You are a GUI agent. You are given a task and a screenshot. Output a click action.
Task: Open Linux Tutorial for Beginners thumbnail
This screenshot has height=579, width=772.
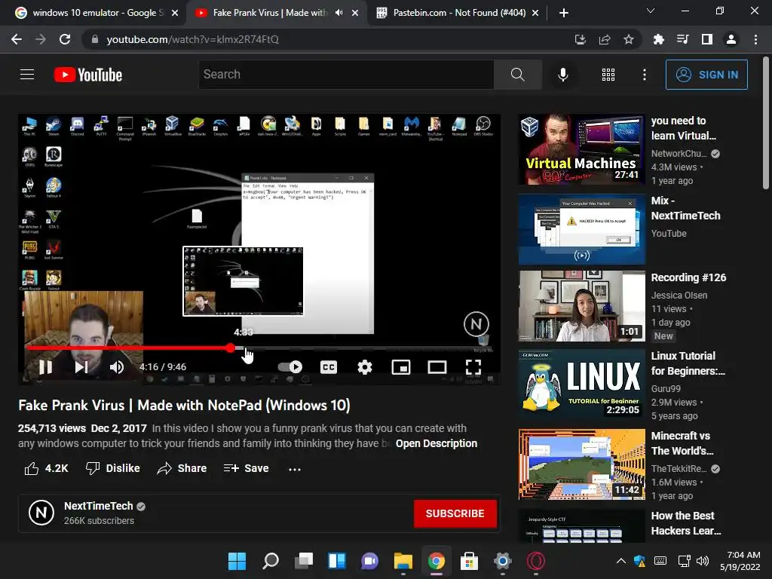point(581,384)
